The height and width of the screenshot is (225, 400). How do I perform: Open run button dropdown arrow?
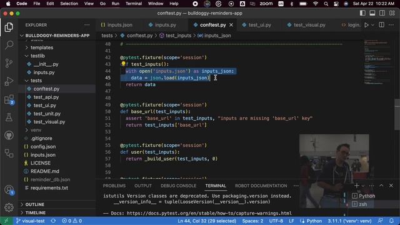pos(372,25)
